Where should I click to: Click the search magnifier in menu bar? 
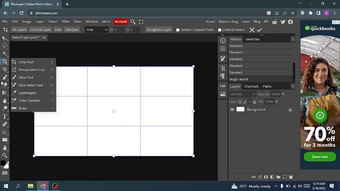(133, 22)
